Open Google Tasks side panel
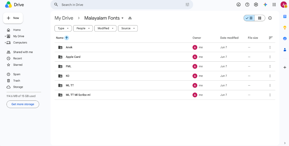Screen dimensions: 289x146 [285, 39]
